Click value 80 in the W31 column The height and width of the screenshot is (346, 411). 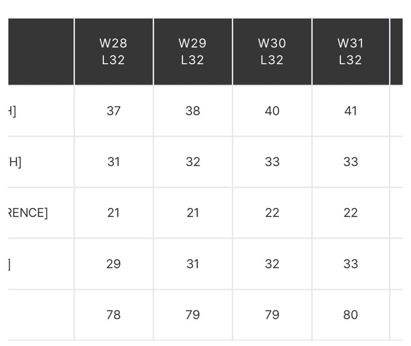pyautogui.click(x=350, y=315)
